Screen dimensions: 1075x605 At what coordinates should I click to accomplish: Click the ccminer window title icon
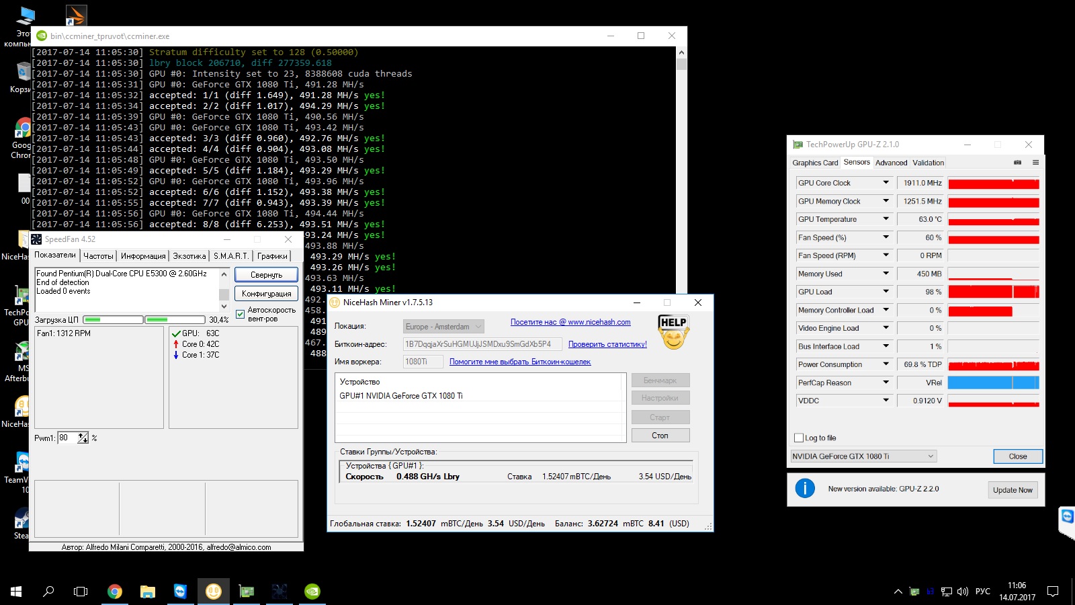click(x=42, y=36)
